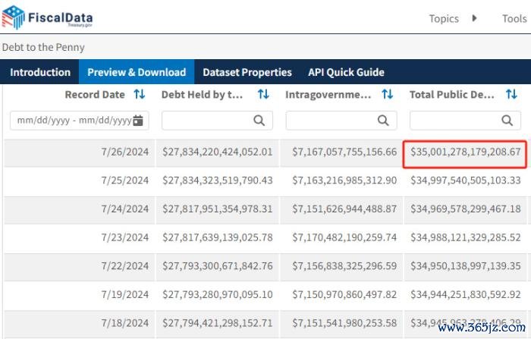Click the Debt to the Penny title

43,47
